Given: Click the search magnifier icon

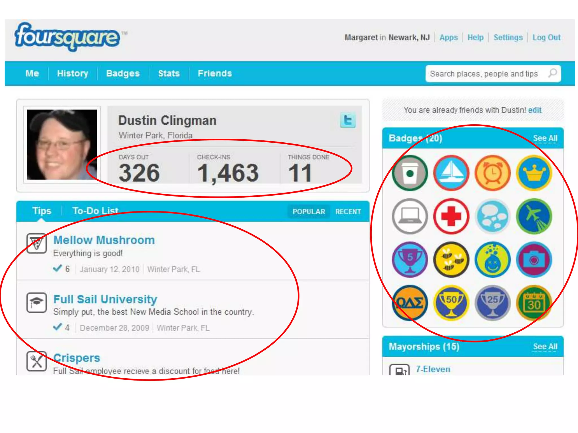Looking at the screenshot, I should (x=553, y=74).
